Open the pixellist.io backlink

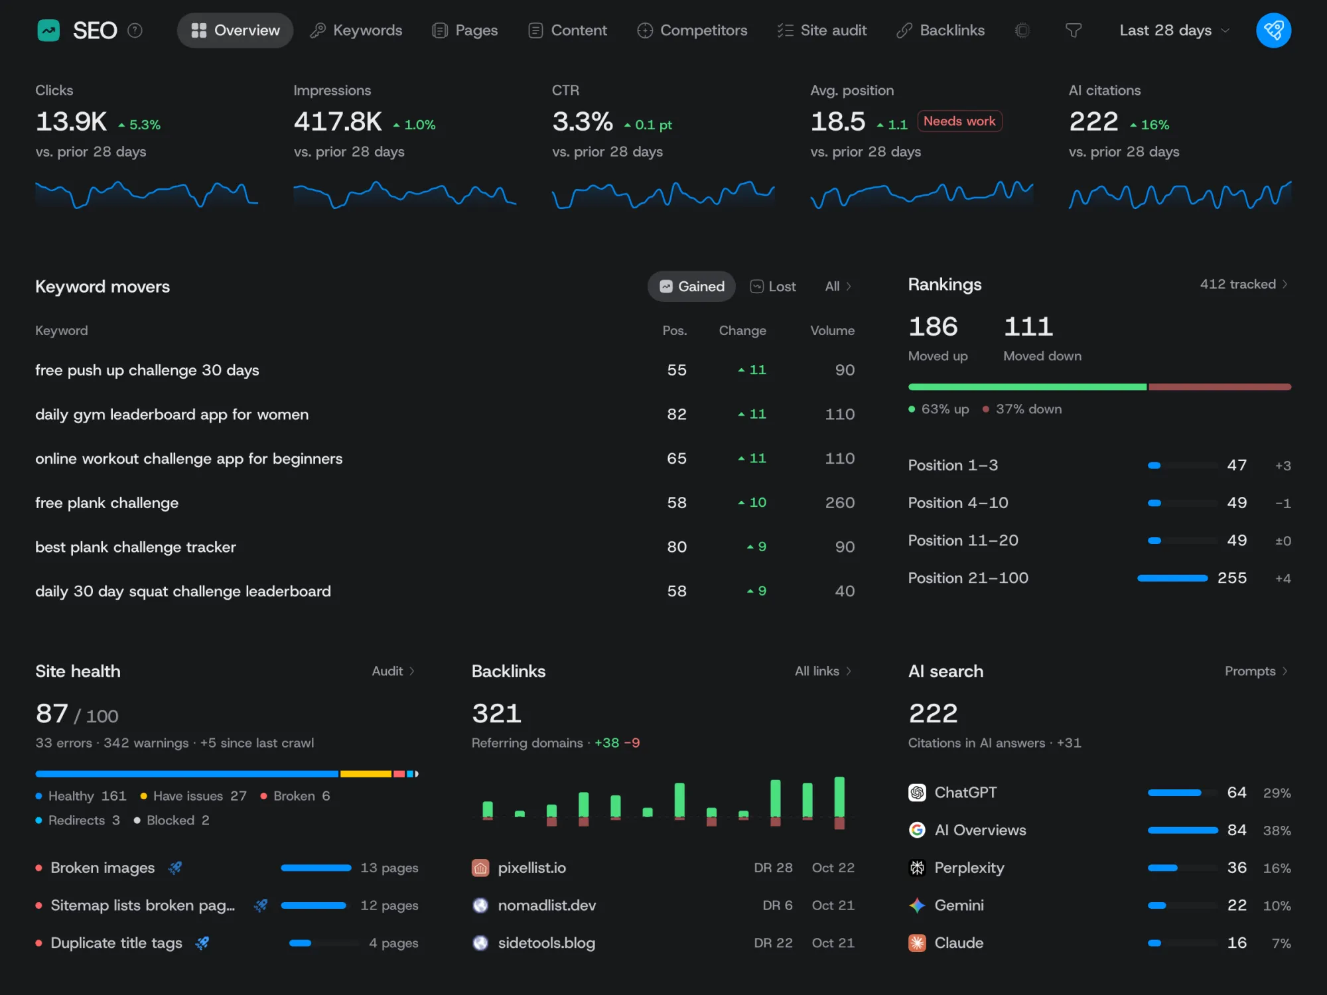[x=663, y=868]
